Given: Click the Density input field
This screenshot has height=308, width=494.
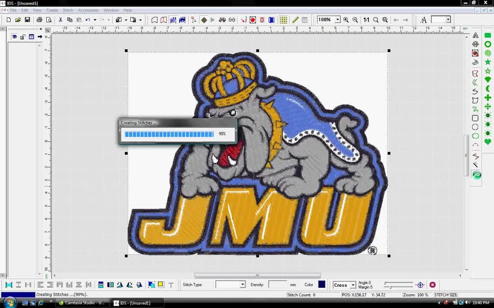Looking at the screenshot, I should click(x=277, y=284).
